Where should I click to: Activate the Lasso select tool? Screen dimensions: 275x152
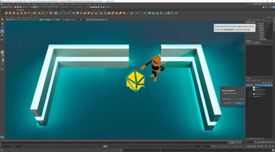coord(2,23)
